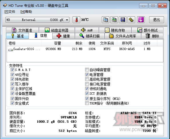Open the 文件 menu
The width and height of the screenshot is (170, 139).
pos(10,12)
